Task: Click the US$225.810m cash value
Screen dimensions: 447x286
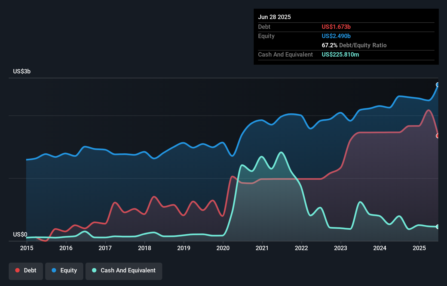Action: coord(340,54)
